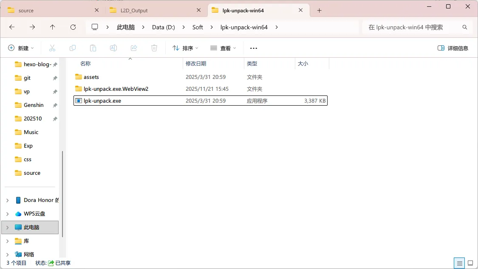This screenshot has width=478, height=269.
Task: Select the lpk-unpack.exe file
Action: click(x=102, y=101)
